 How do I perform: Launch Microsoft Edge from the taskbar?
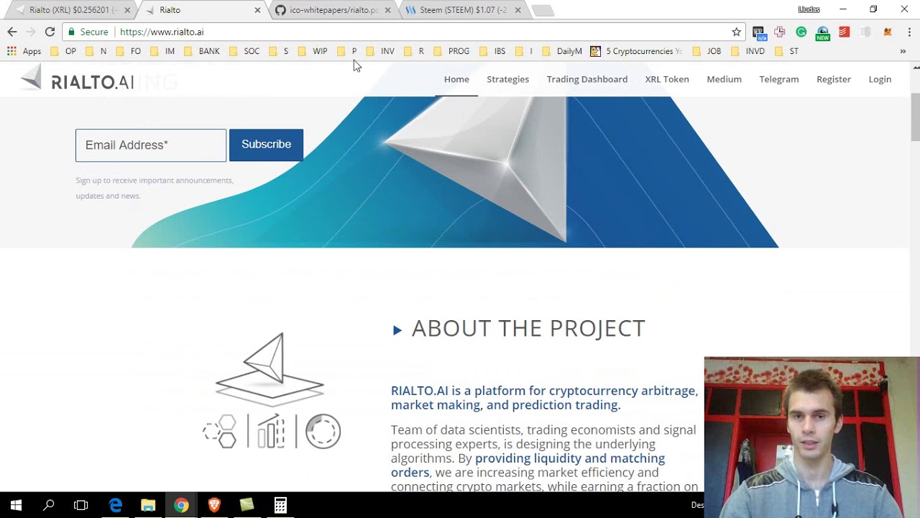pyautogui.click(x=115, y=505)
